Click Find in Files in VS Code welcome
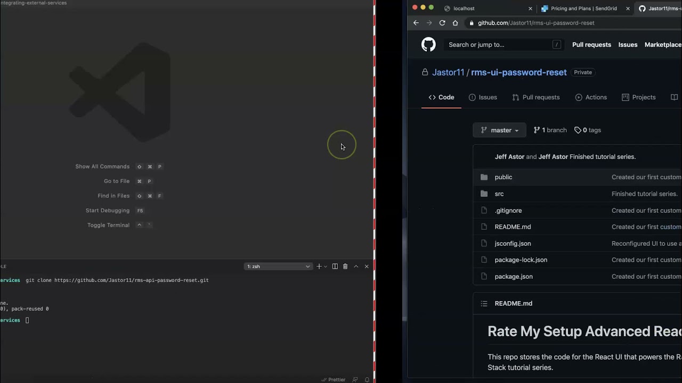The image size is (682, 383). 113,196
